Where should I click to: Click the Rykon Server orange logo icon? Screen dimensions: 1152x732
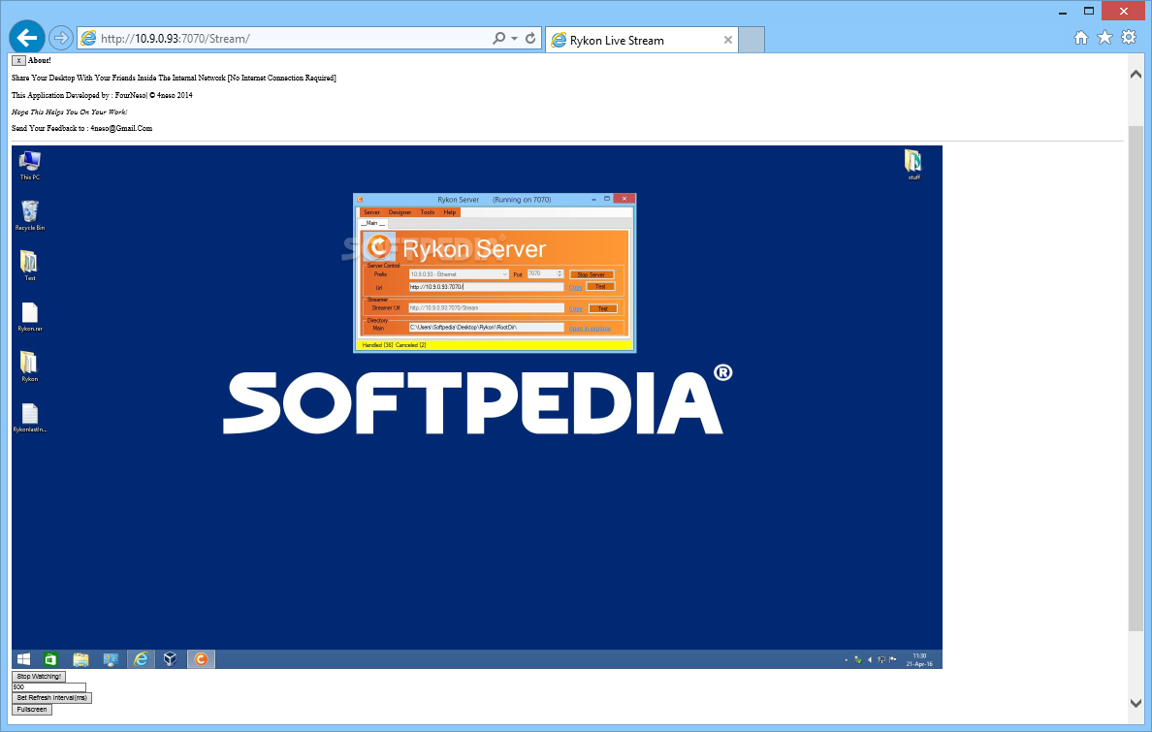380,247
